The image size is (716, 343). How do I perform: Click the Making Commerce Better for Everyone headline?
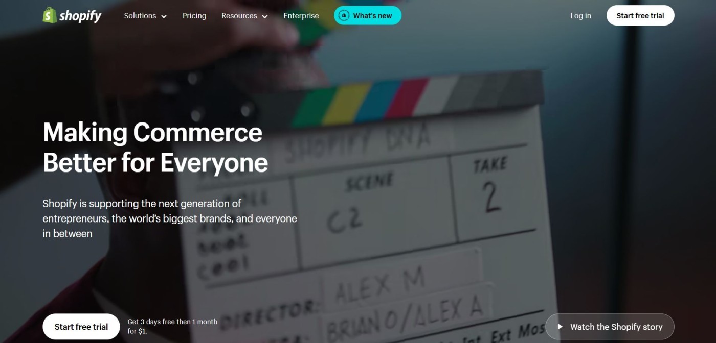155,148
